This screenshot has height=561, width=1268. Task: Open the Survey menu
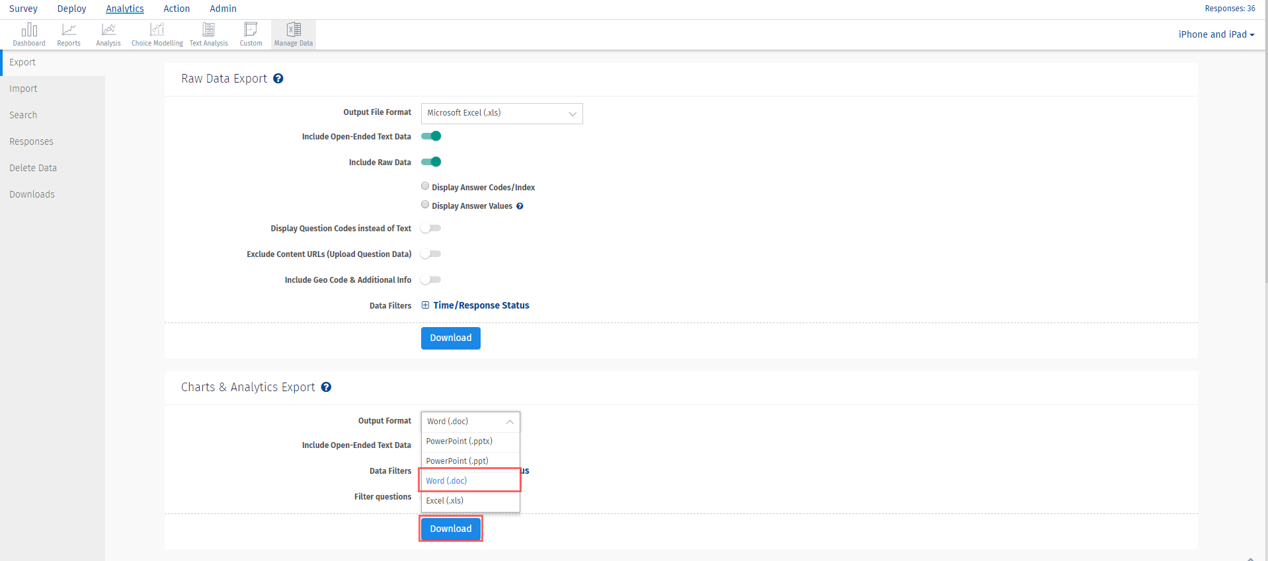tap(23, 9)
